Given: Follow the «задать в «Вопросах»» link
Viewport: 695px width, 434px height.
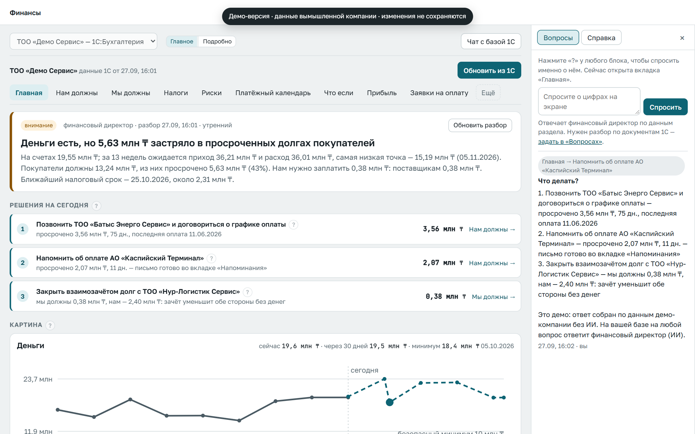Looking at the screenshot, I should pos(570,141).
